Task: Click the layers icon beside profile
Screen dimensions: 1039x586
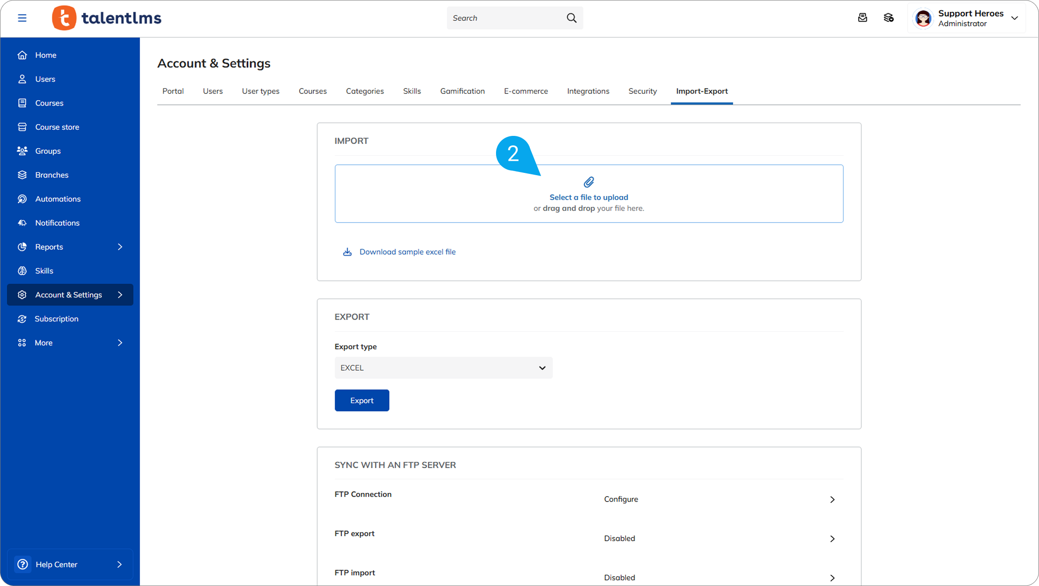Action: coord(888,18)
